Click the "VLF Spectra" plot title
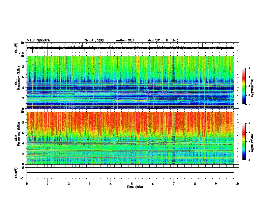Screen dimensions: 267x206 point(38,40)
